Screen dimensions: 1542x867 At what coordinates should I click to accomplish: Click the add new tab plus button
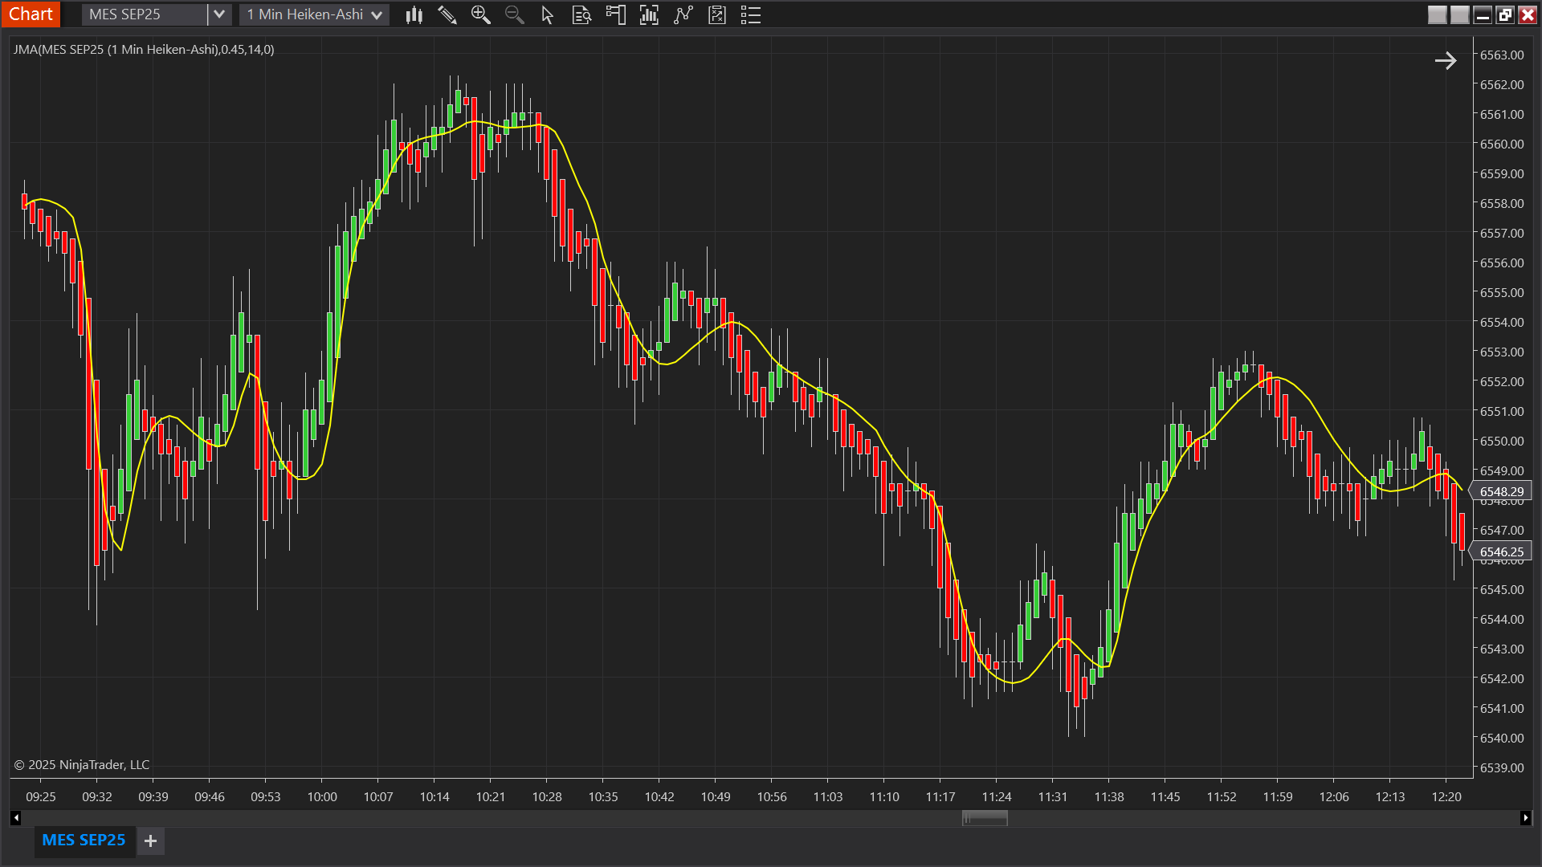(150, 841)
